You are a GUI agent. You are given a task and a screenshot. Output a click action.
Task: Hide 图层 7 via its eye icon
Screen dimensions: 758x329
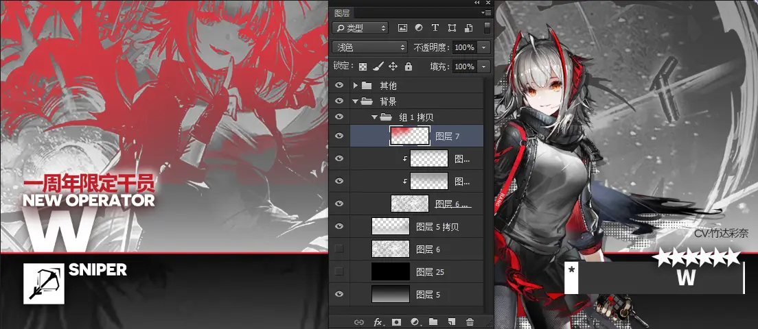[339, 136]
